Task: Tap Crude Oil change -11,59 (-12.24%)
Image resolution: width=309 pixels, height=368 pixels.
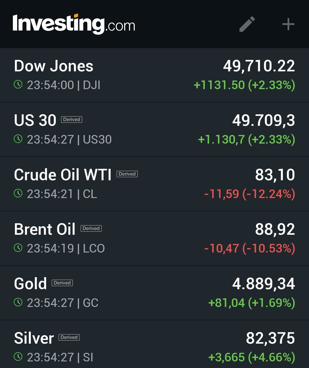Action: 249,194
